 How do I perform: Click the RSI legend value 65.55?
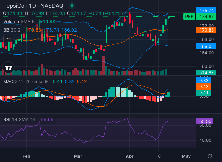[x=47, y=120]
